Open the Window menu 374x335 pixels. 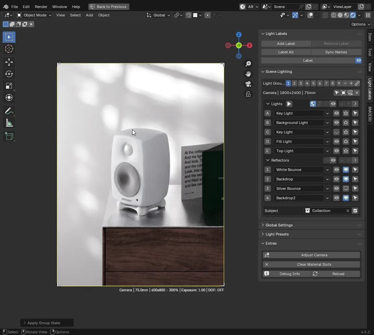[59, 7]
